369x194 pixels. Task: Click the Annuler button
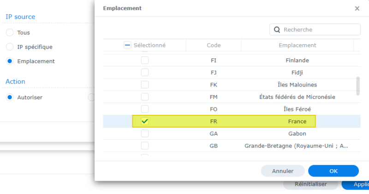tap(283, 171)
